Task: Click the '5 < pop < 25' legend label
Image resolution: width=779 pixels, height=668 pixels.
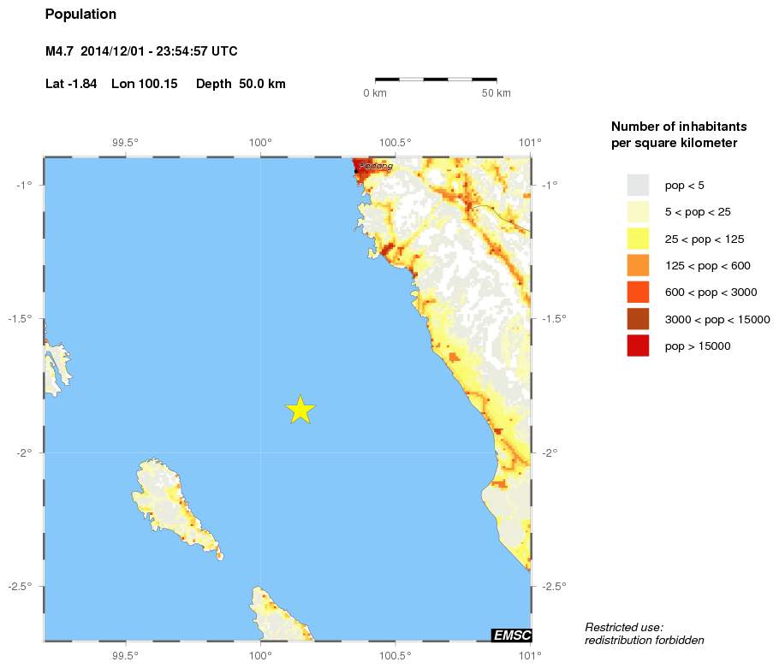Action: click(698, 212)
